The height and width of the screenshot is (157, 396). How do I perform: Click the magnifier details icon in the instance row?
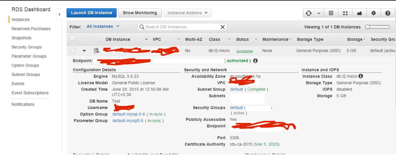point(97,51)
